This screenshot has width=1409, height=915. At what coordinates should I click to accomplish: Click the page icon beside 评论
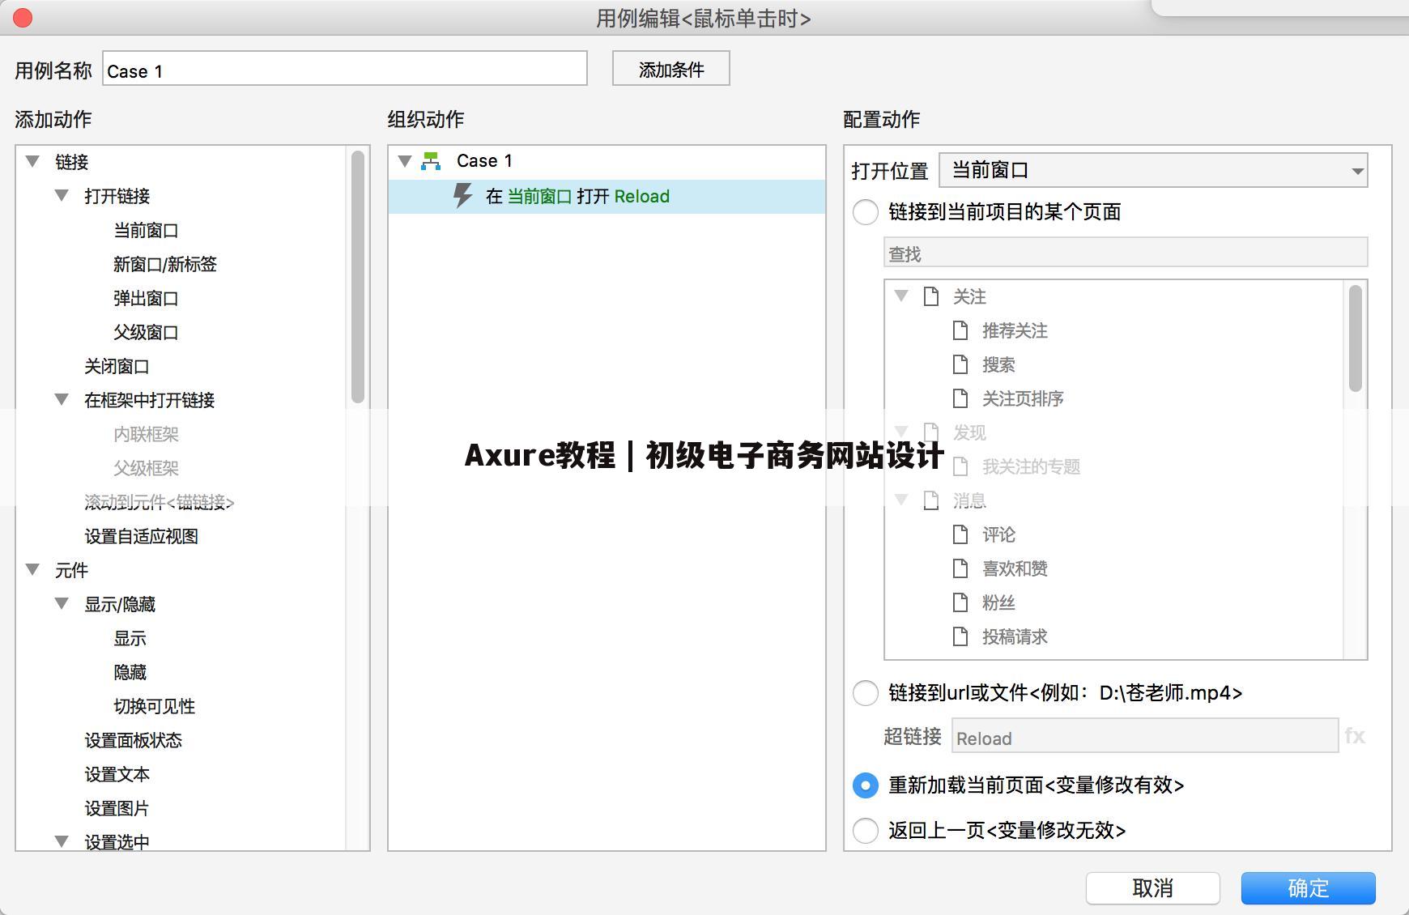click(x=960, y=534)
